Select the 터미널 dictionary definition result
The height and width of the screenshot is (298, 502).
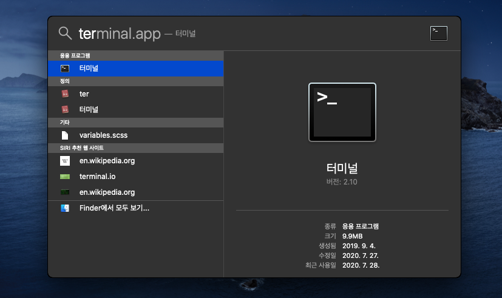pyautogui.click(x=136, y=109)
